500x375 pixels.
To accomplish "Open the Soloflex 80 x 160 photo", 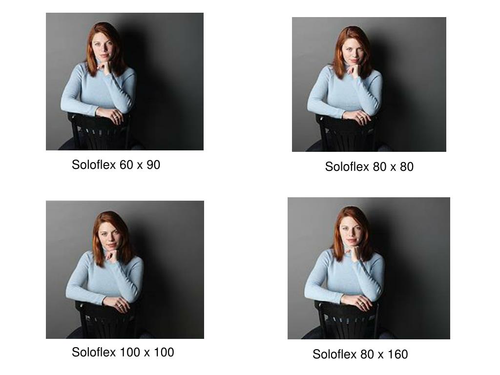I will (x=369, y=268).
